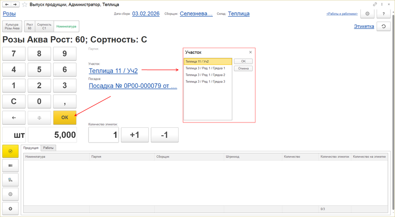Sort by Сборщик column header
Viewport: 395px width, 217px height.
click(189, 157)
